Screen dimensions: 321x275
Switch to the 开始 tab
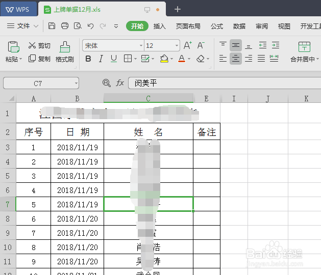137,26
